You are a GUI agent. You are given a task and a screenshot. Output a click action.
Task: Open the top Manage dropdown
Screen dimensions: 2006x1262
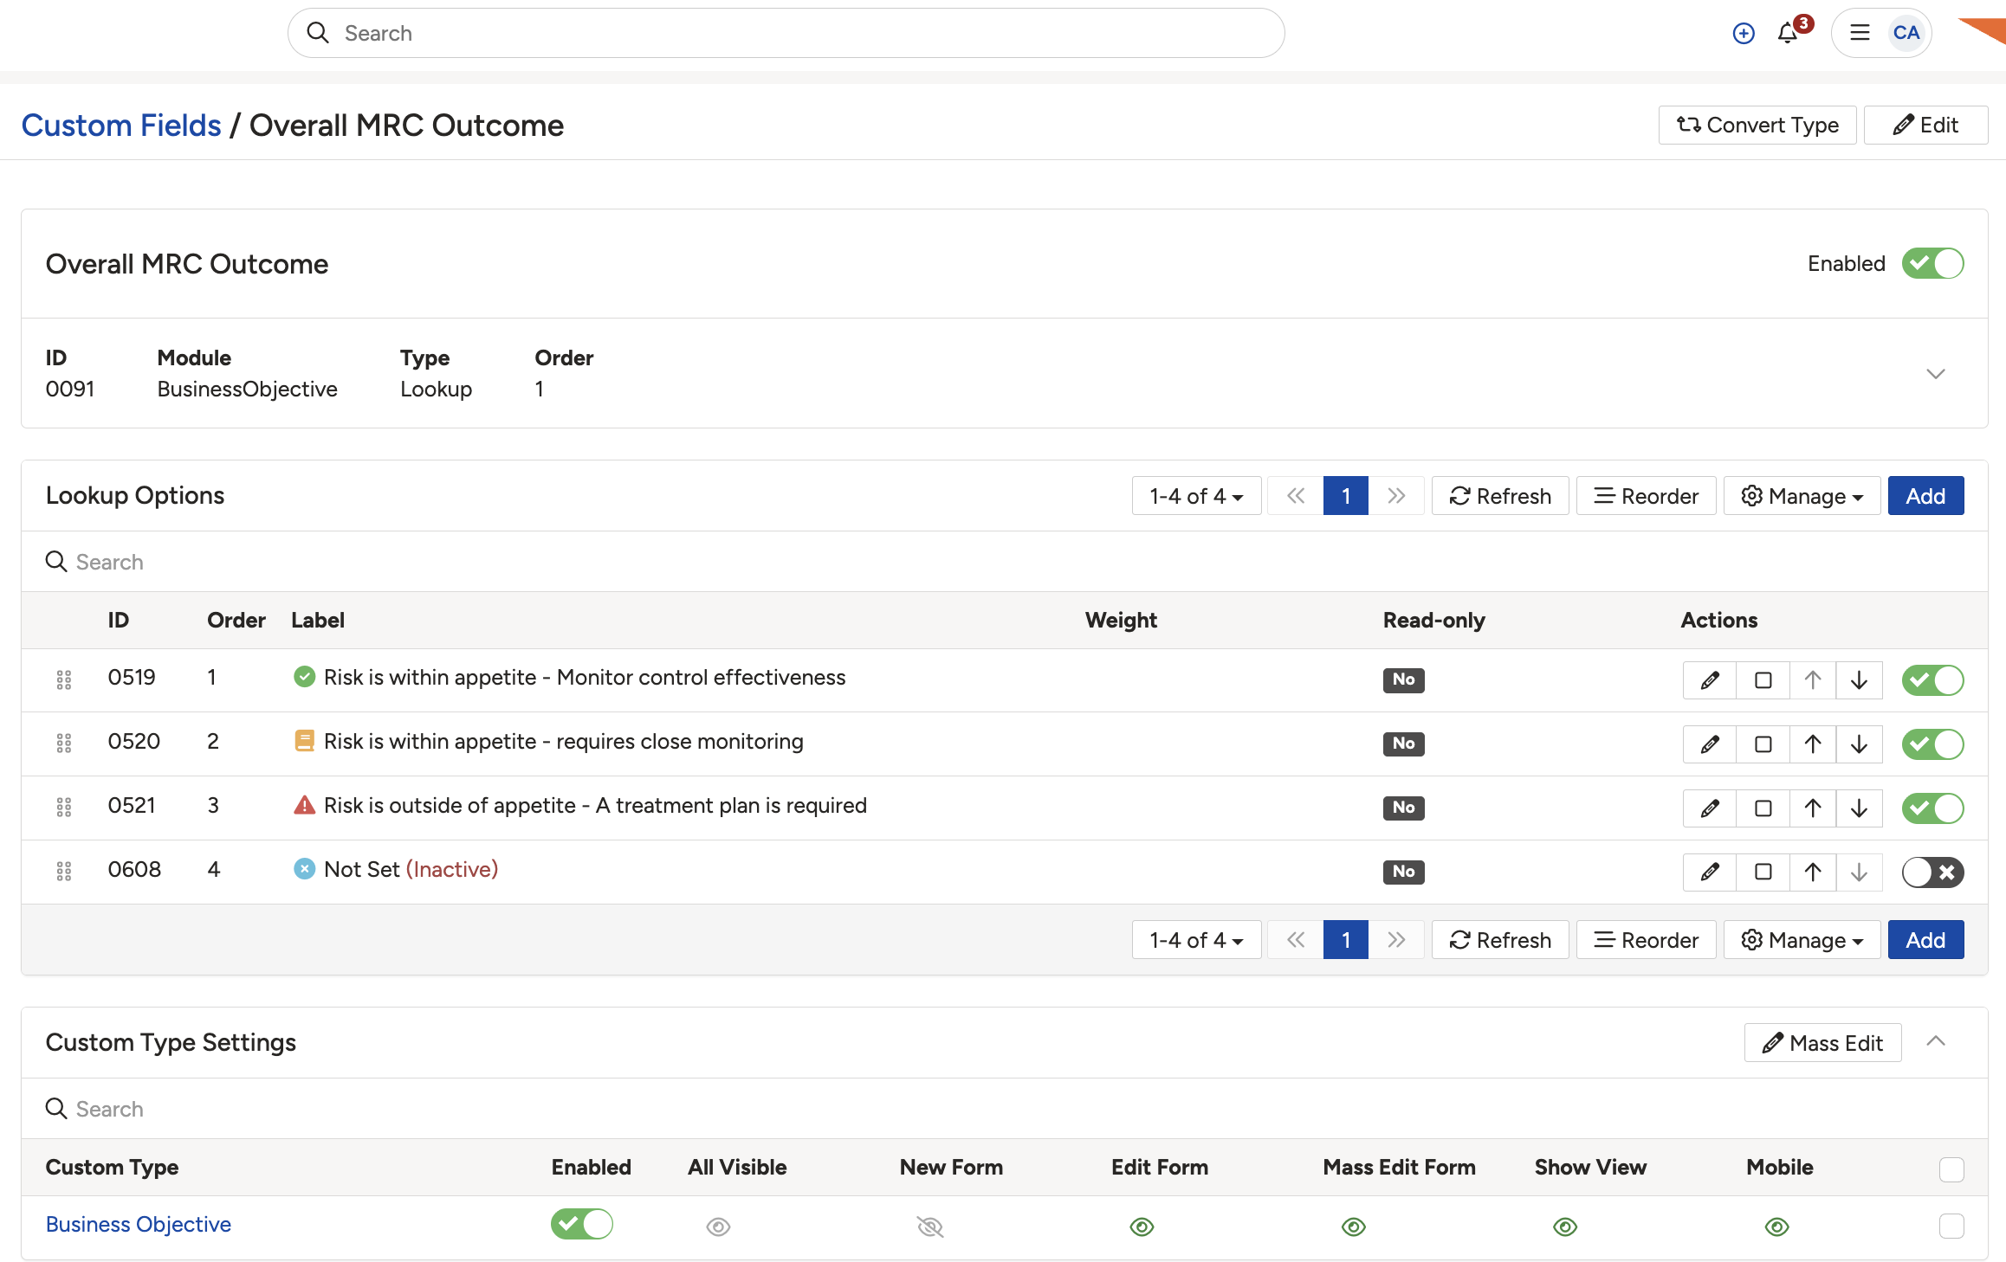pos(1802,496)
